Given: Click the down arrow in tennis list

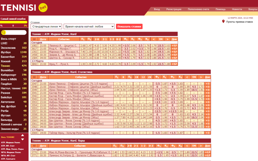Looking at the screenshot, I should [x=22, y=139].
